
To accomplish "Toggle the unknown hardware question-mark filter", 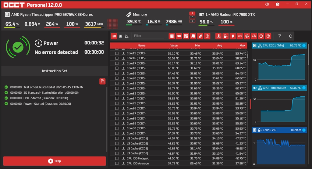I will pyautogui.click(x=207, y=36).
